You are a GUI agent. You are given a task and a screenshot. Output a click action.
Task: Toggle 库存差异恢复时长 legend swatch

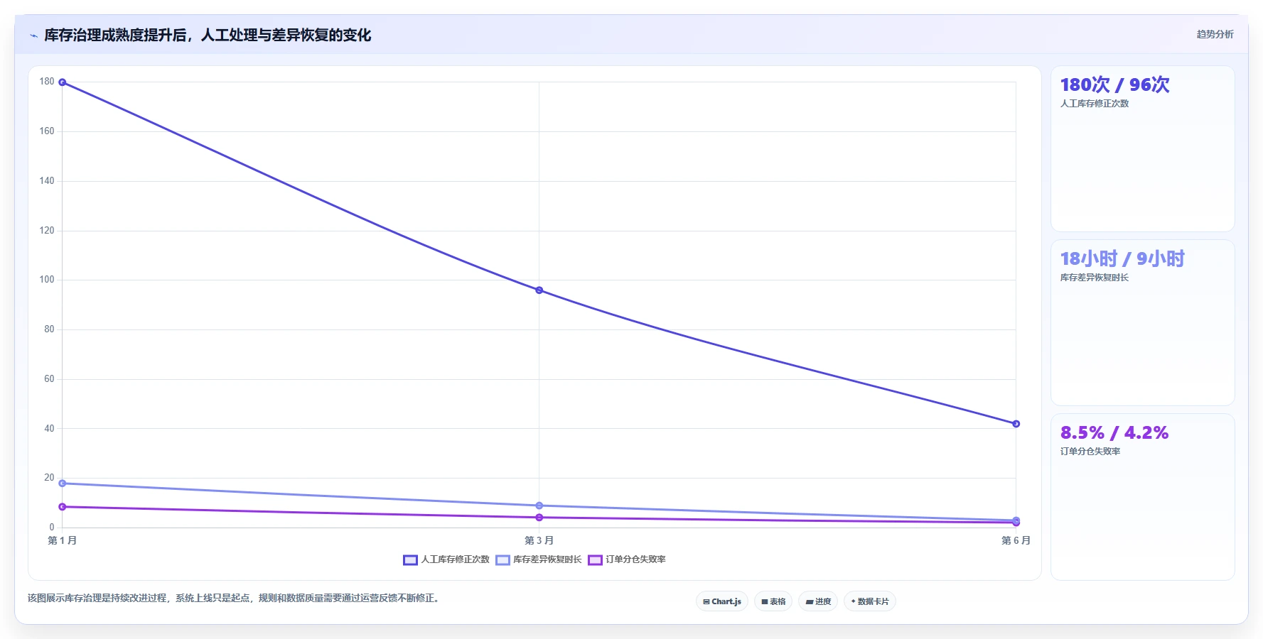click(x=502, y=559)
